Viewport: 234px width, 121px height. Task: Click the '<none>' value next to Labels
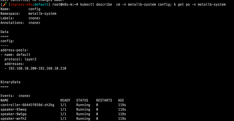pyautogui.click(x=34, y=18)
